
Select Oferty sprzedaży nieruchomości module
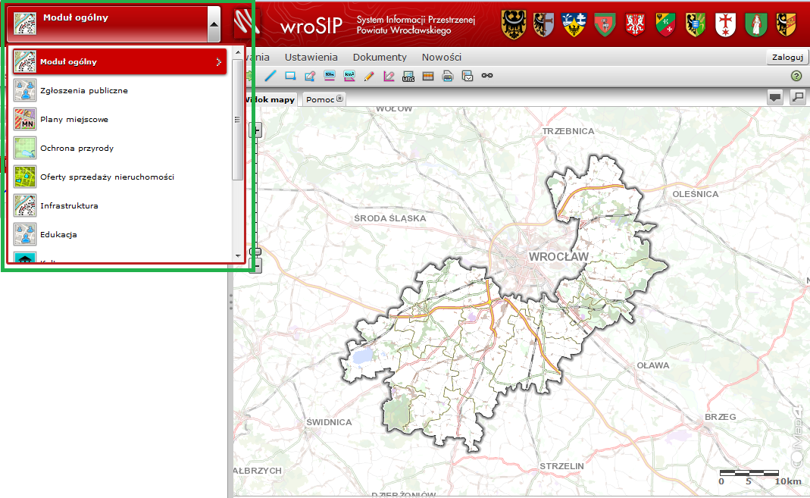point(119,177)
